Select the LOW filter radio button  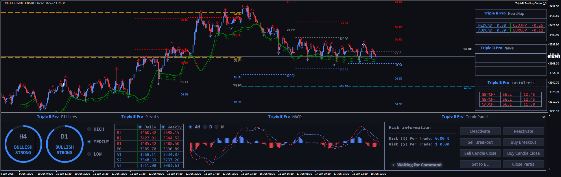pyautogui.click(x=89, y=154)
